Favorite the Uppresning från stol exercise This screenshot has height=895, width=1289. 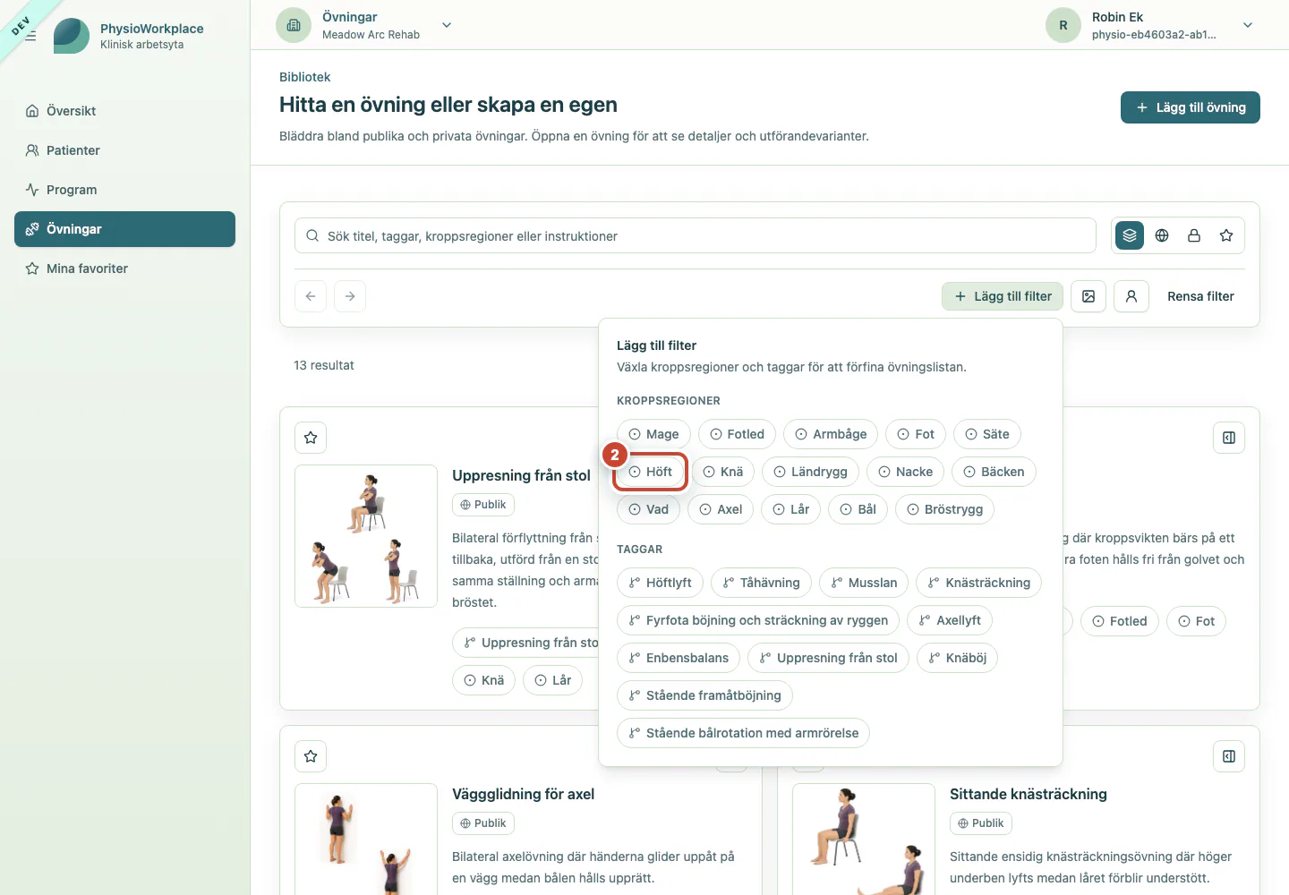[x=311, y=438]
